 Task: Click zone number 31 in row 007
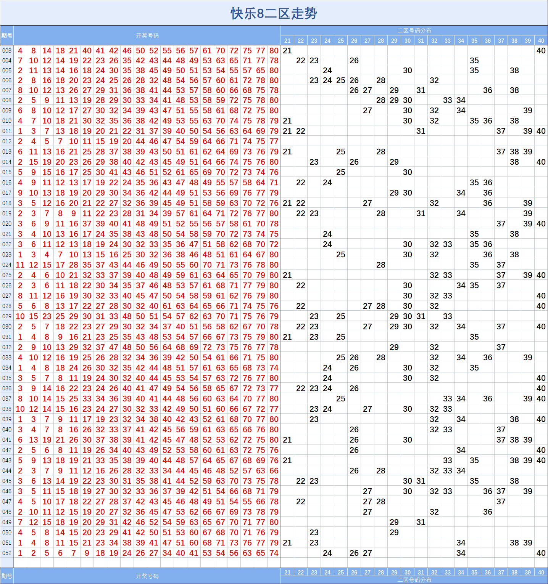click(x=421, y=90)
